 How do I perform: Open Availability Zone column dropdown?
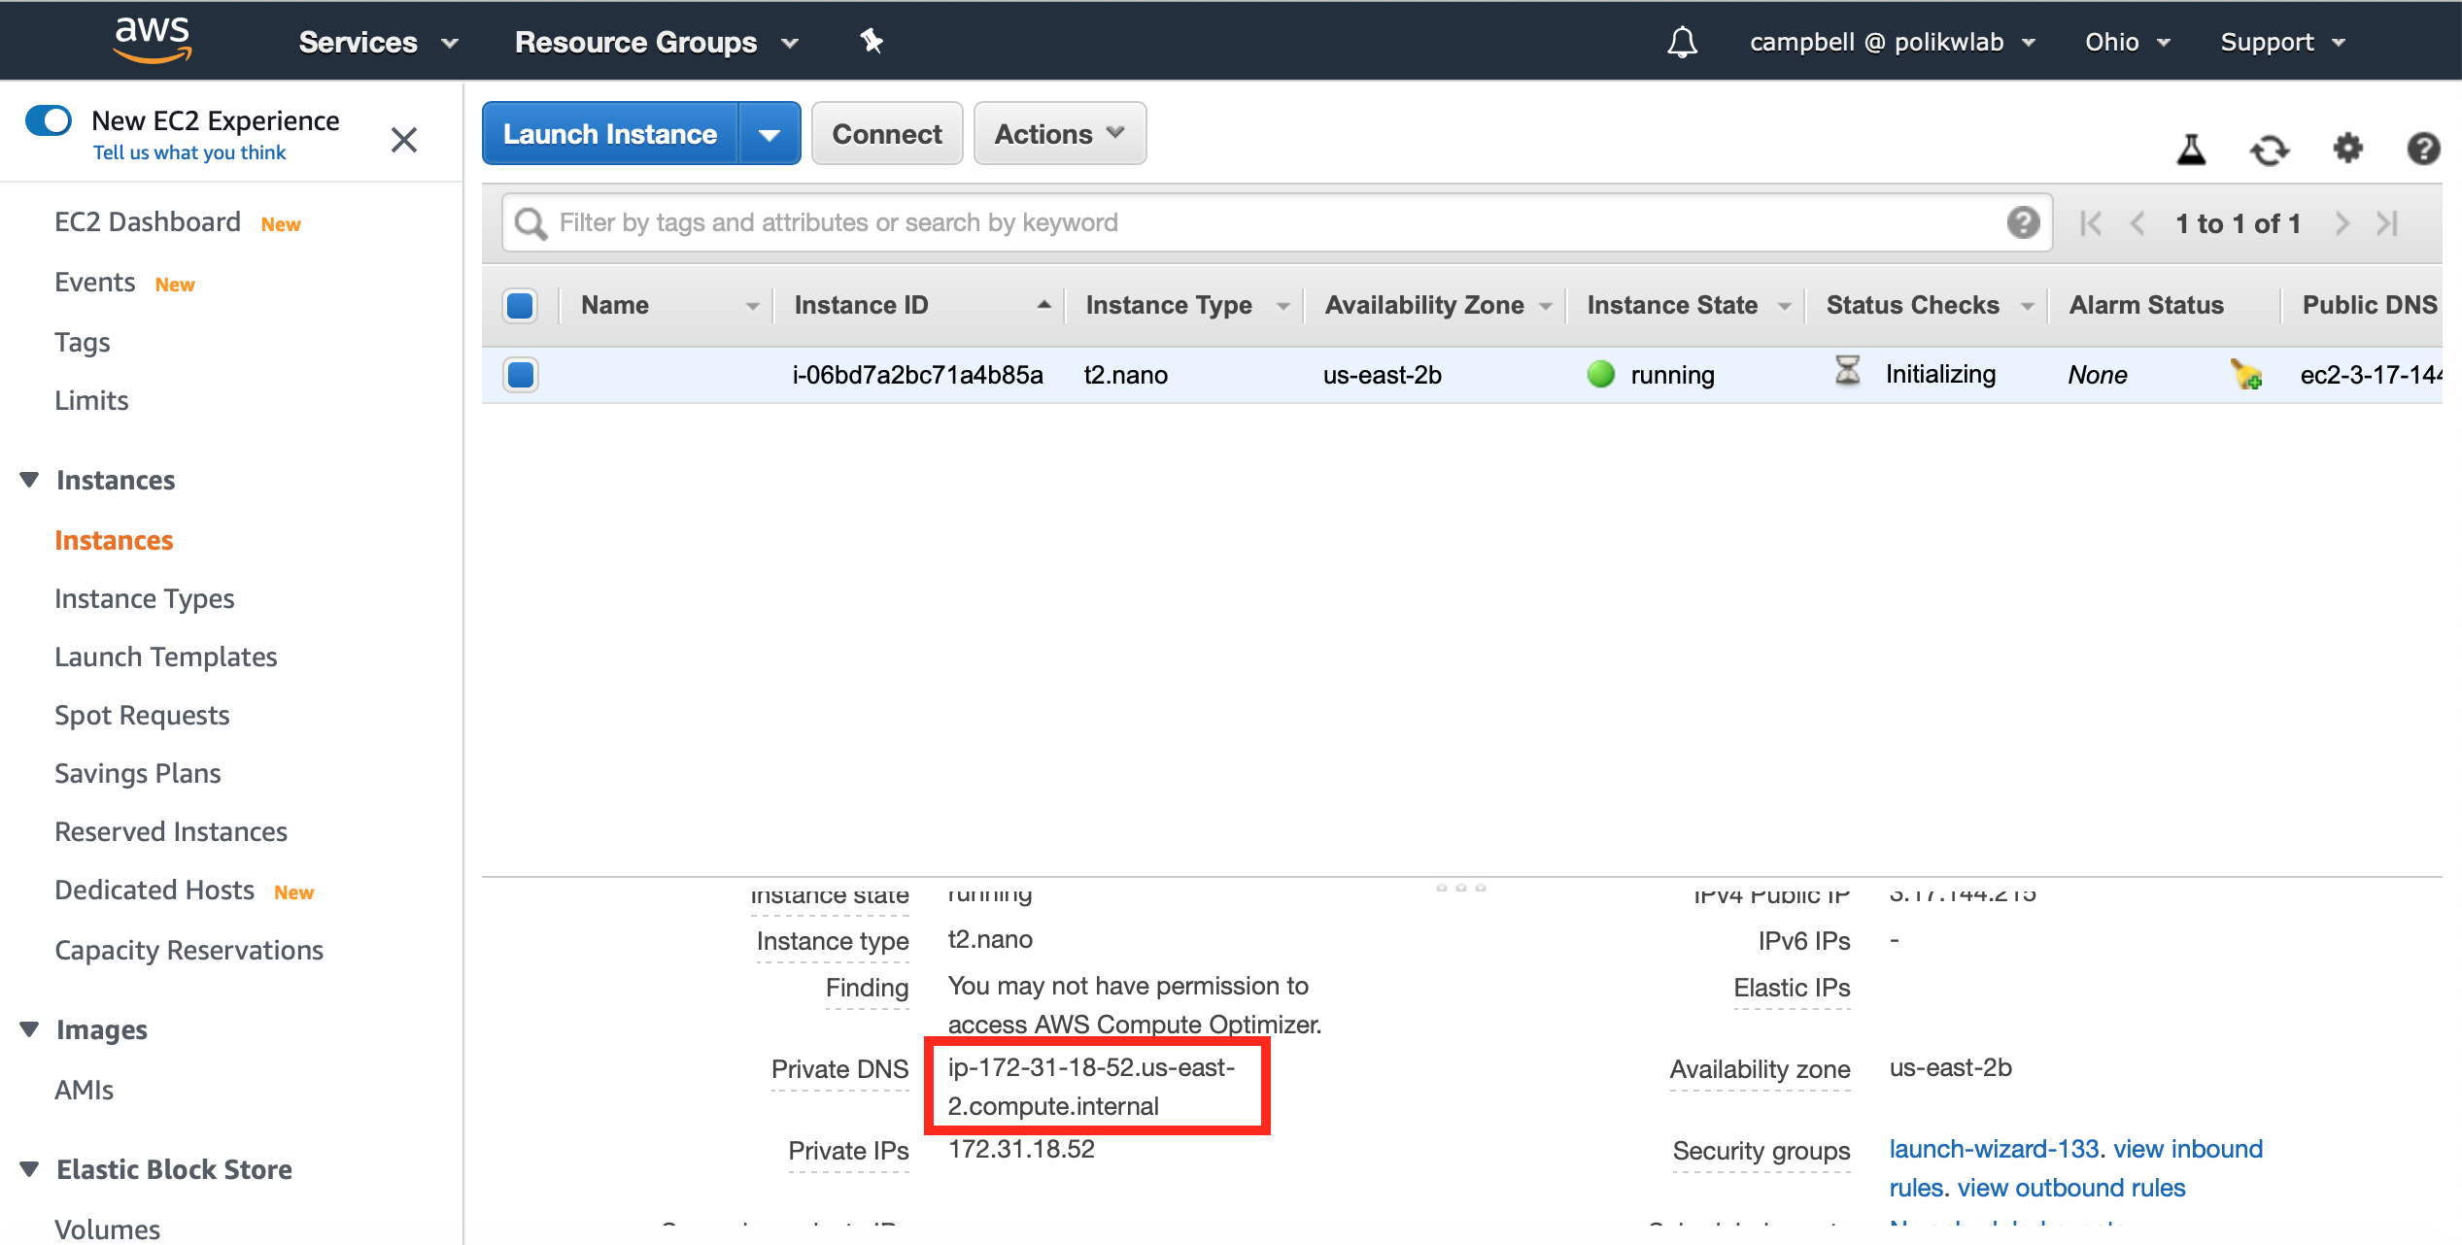tap(1545, 306)
